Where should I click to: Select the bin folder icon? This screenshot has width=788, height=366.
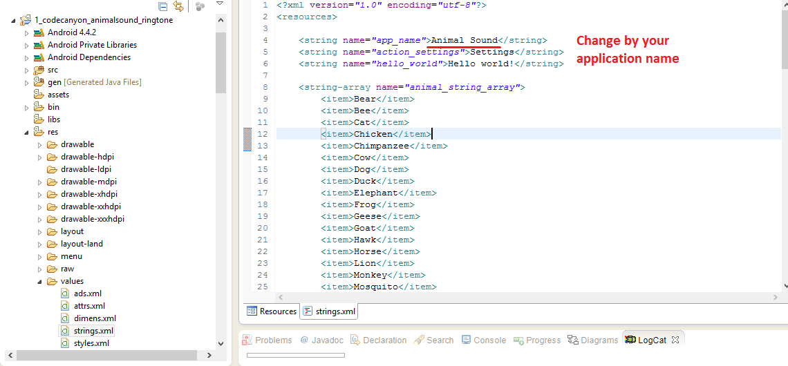coord(39,107)
